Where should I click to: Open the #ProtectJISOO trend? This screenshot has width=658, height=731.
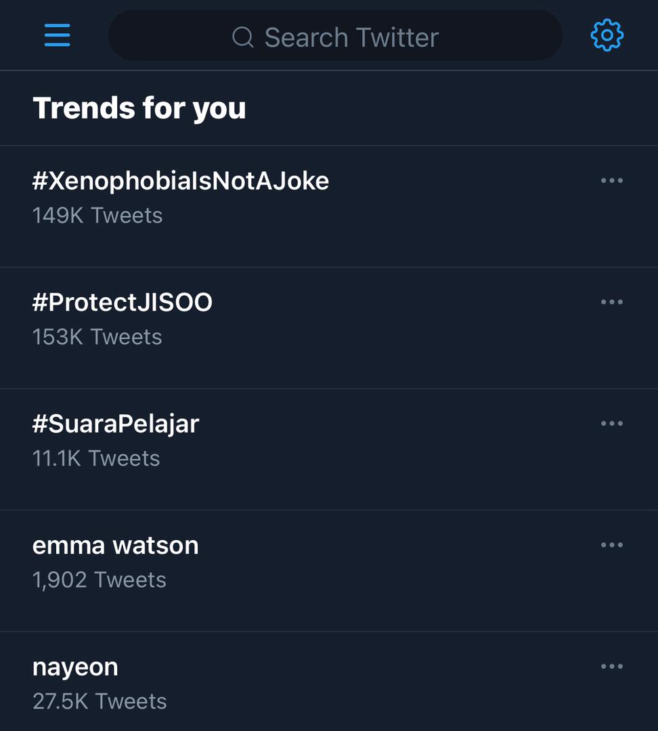123,302
